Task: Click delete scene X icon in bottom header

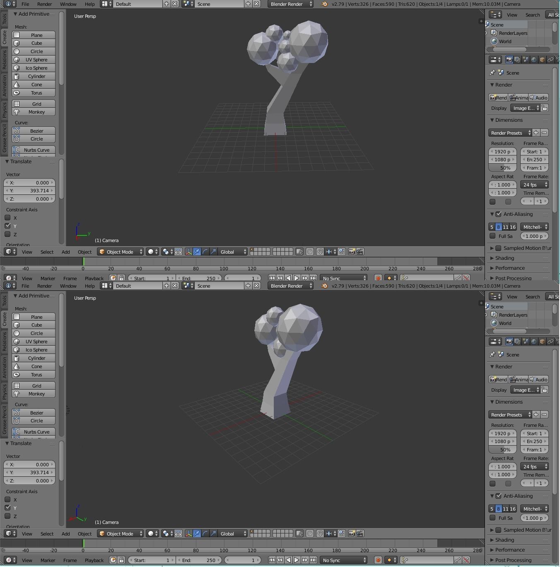Action: click(257, 286)
